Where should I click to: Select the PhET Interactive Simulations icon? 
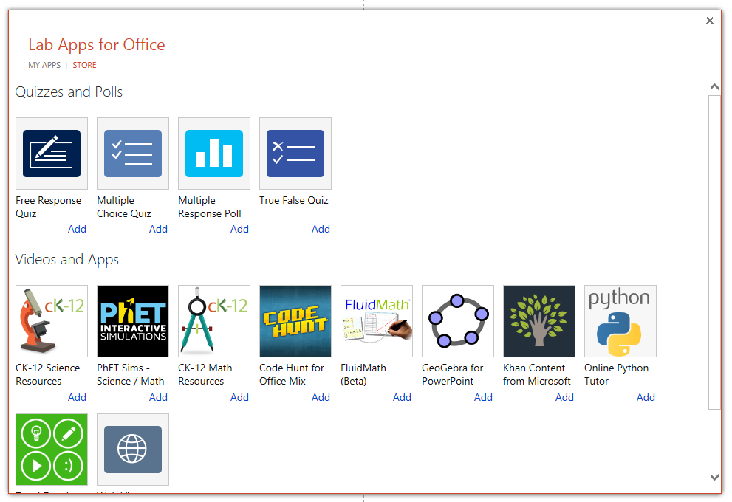coord(133,321)
